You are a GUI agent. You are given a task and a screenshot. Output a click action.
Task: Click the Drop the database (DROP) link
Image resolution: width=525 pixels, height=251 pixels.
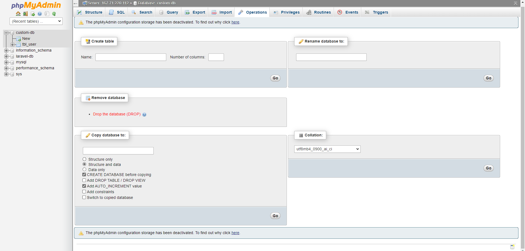(x=117, y=114)
